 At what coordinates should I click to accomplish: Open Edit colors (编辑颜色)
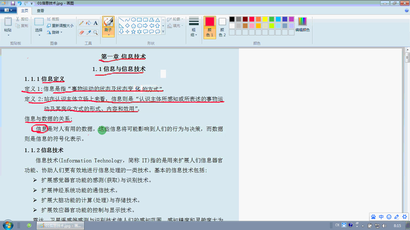click(x=302, y=25)
